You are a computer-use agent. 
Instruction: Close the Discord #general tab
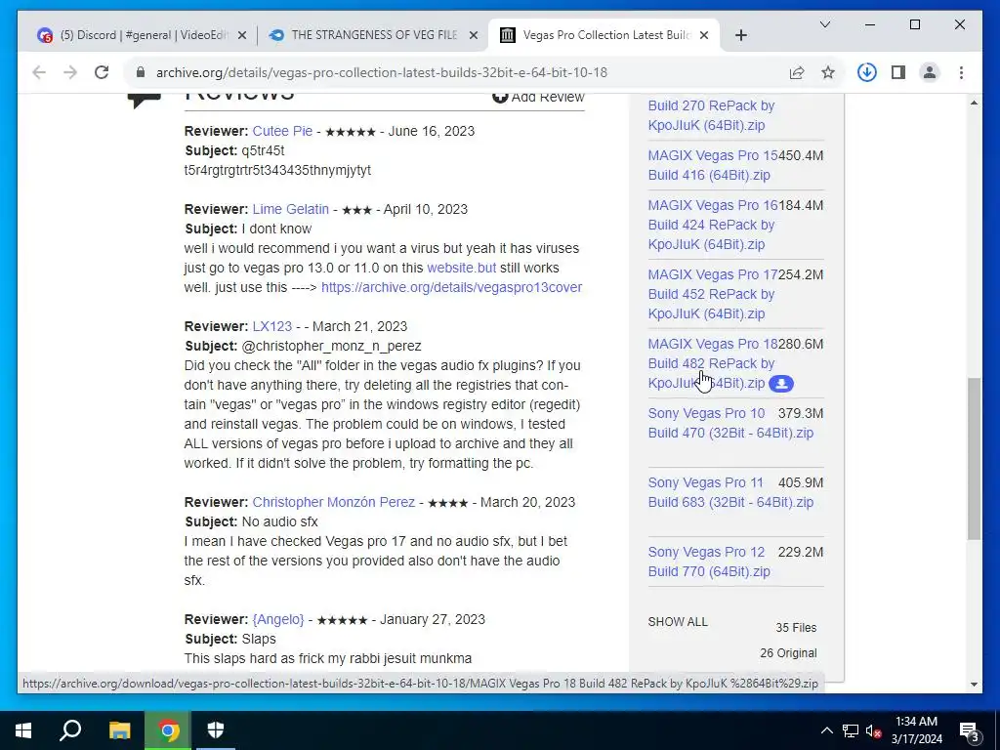[x=242, y=35]
